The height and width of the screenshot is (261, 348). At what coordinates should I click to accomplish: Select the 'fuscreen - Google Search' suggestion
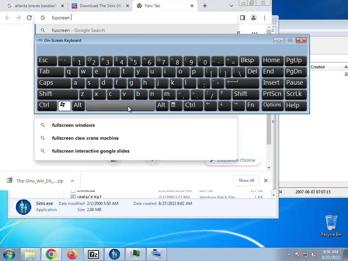click(136, 30)
